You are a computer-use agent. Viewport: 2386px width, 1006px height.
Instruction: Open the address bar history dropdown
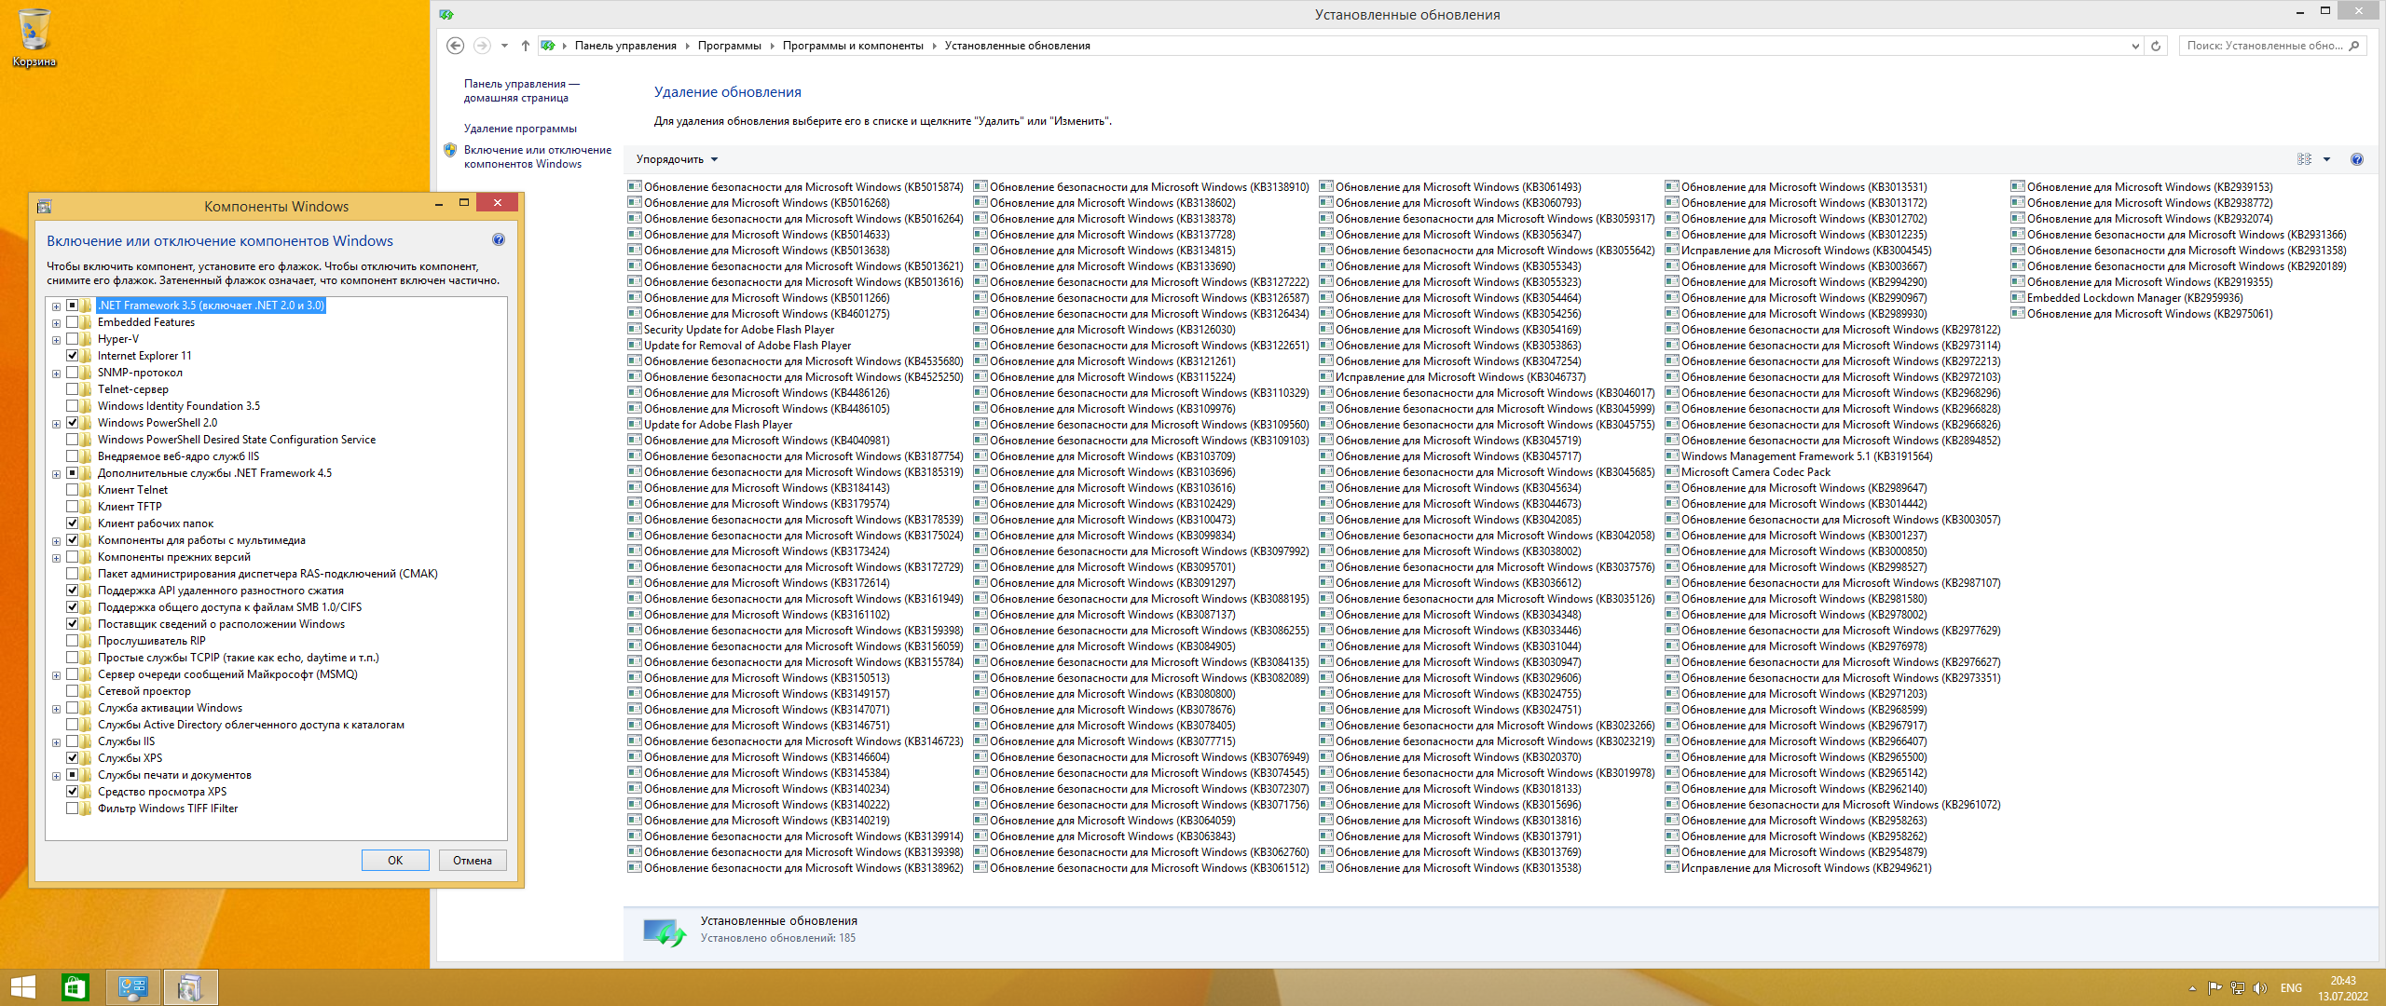click(x=2135, y=46)
